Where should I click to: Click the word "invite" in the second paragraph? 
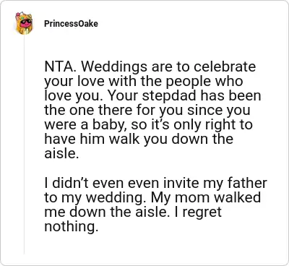(181, 183)
